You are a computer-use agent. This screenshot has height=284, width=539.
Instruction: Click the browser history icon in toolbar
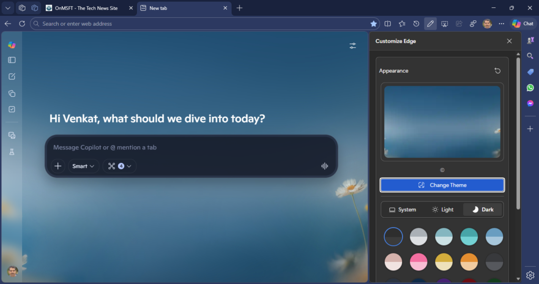(x=416, y=24)
